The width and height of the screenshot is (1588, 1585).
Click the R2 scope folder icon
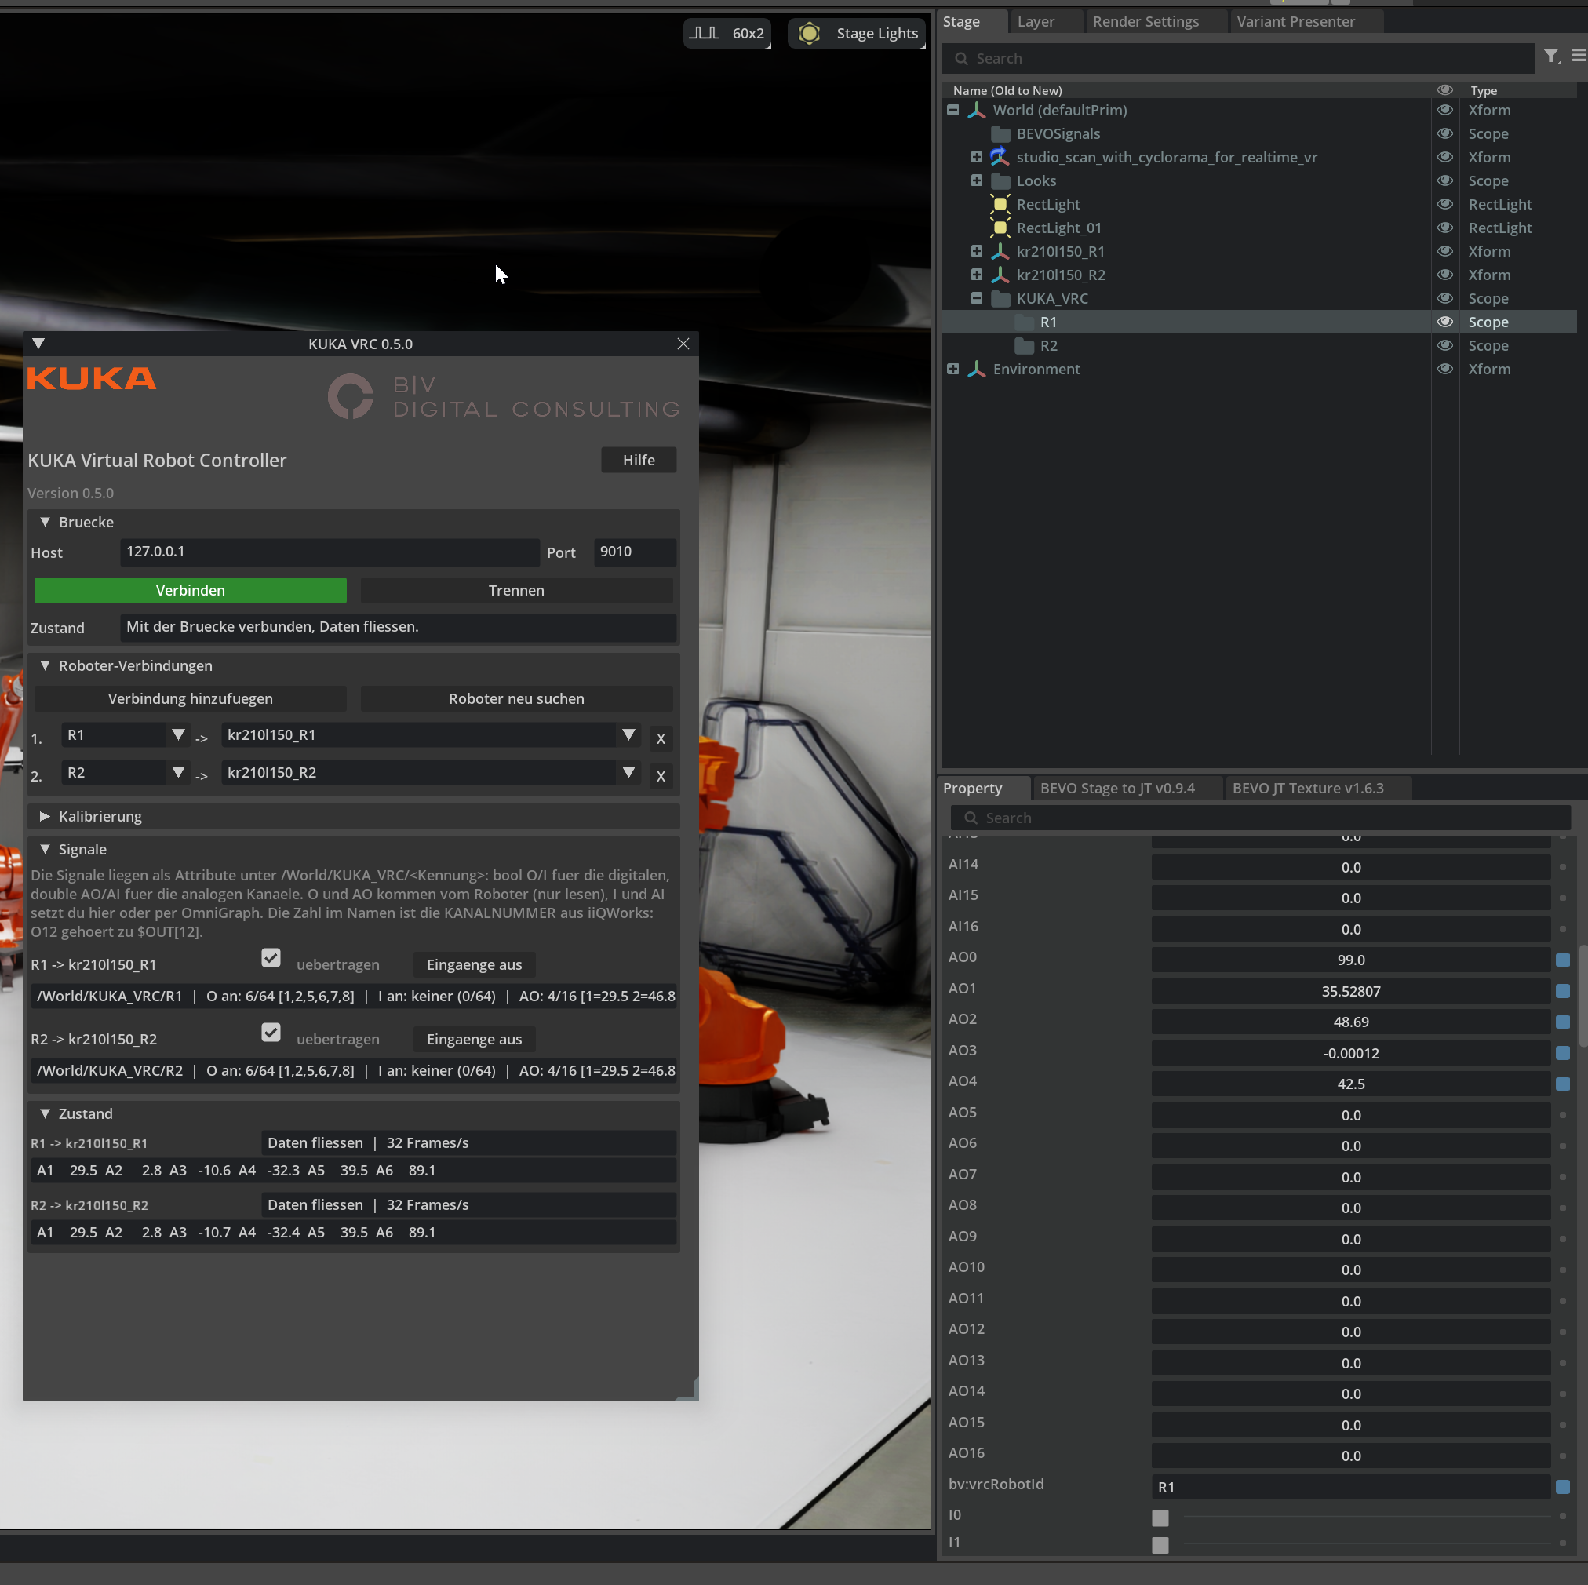1023,346
